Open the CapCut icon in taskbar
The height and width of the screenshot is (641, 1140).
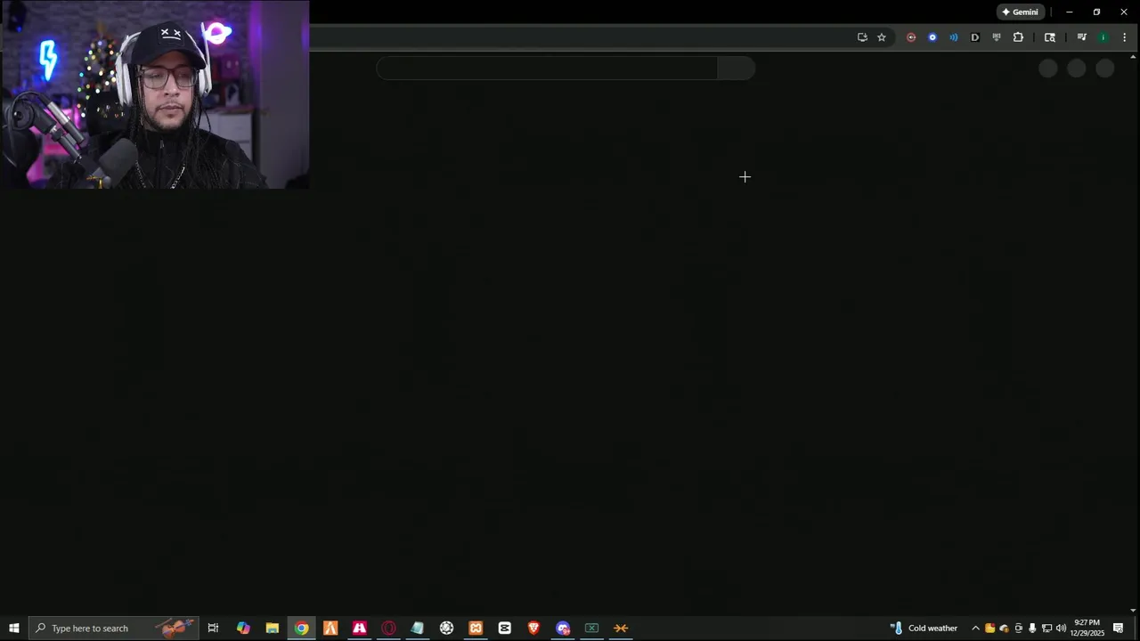[x=505, y=629]
